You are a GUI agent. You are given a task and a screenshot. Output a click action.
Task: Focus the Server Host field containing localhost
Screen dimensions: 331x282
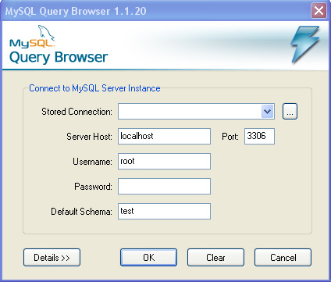tap(164, 136)
